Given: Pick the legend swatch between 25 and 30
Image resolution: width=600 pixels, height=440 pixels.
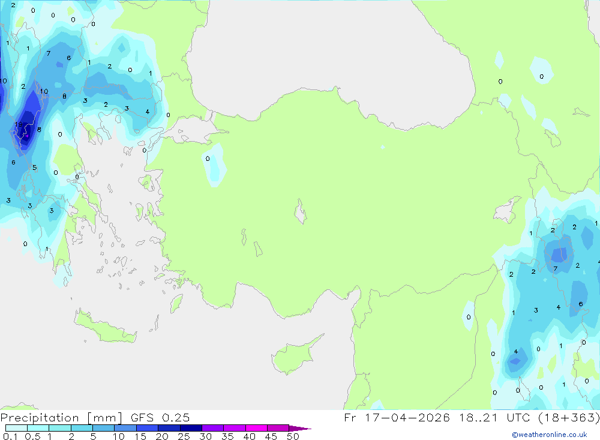Looking at the screenshot, I should tap(191, 428).
